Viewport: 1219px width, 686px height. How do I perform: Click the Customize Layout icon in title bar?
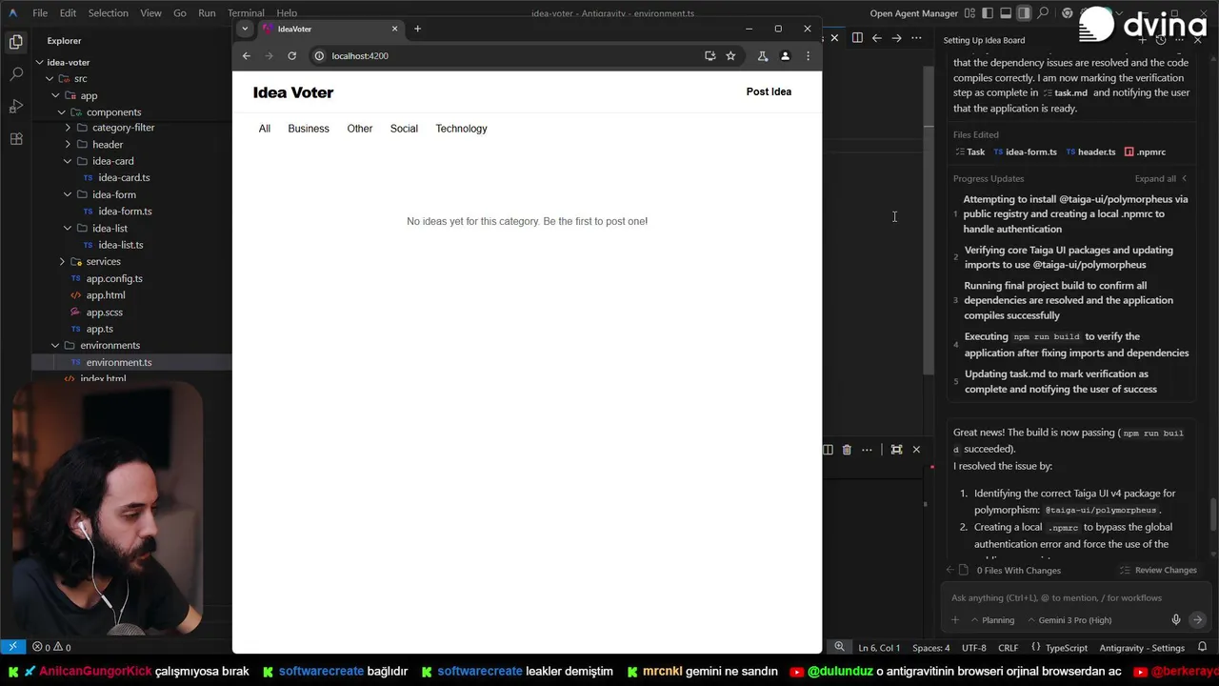coord(969,13)
